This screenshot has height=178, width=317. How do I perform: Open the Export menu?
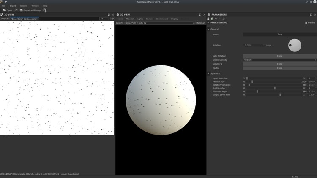pos(13,6)
